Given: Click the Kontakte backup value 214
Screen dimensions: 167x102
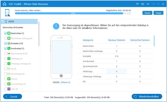Looking at the screenshot, I should (x=117, y=56).
